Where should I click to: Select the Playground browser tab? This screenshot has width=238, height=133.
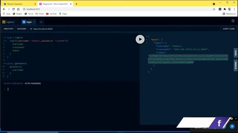coord(55,4)
